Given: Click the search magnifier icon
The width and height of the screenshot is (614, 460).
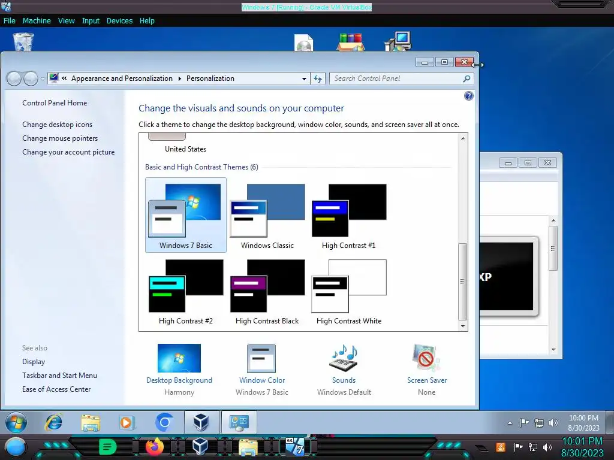Looking at the screenshot, I should [x=466, y=78].
